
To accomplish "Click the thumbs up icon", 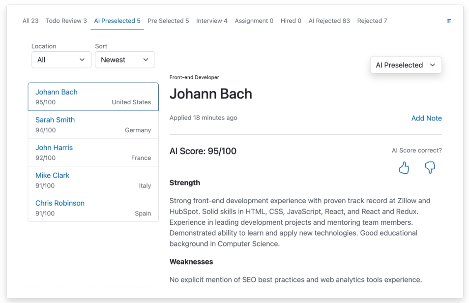I will pyautogui.click(x=404, y=168).
